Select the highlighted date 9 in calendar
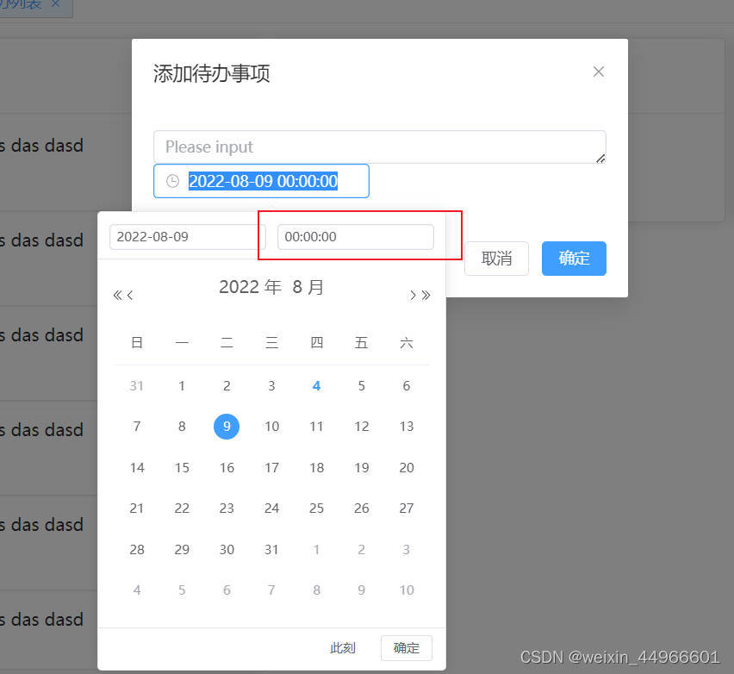Viewport: 734px width, 674px height. [227, 426]
